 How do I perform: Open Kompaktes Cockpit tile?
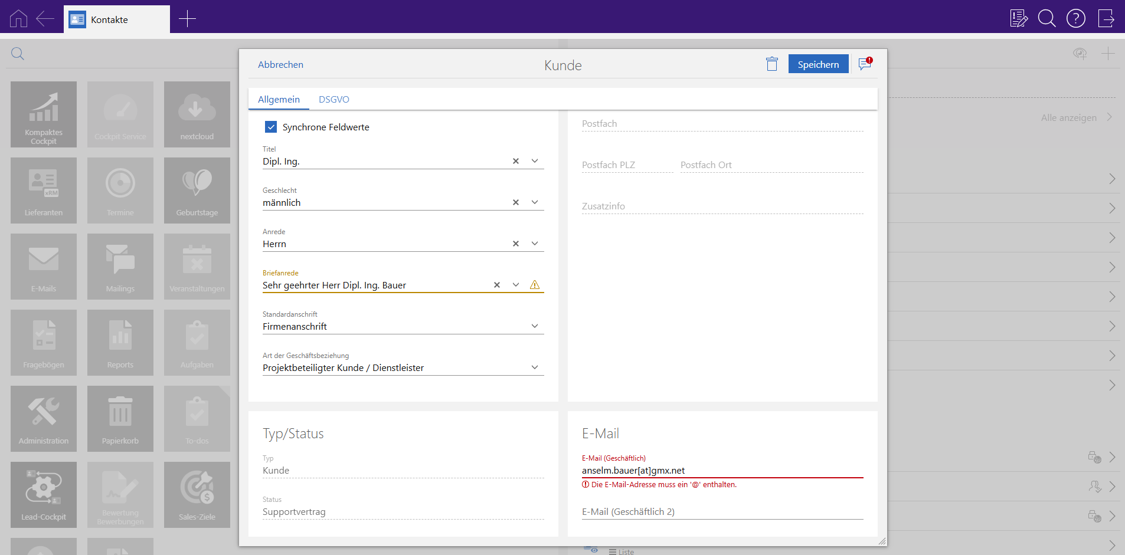pos(44,114)
